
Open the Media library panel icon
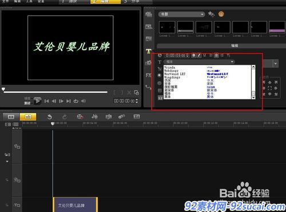click(x=149, y=14)
